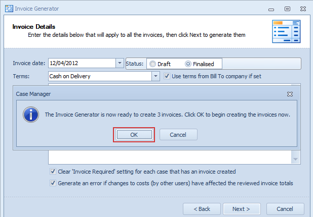This screenshot has height=217, width=313.
Task: Select the Finalised status radio button
Action: pos(188,64)
